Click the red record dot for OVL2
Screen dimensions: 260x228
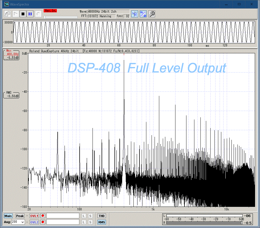(43, 222)
